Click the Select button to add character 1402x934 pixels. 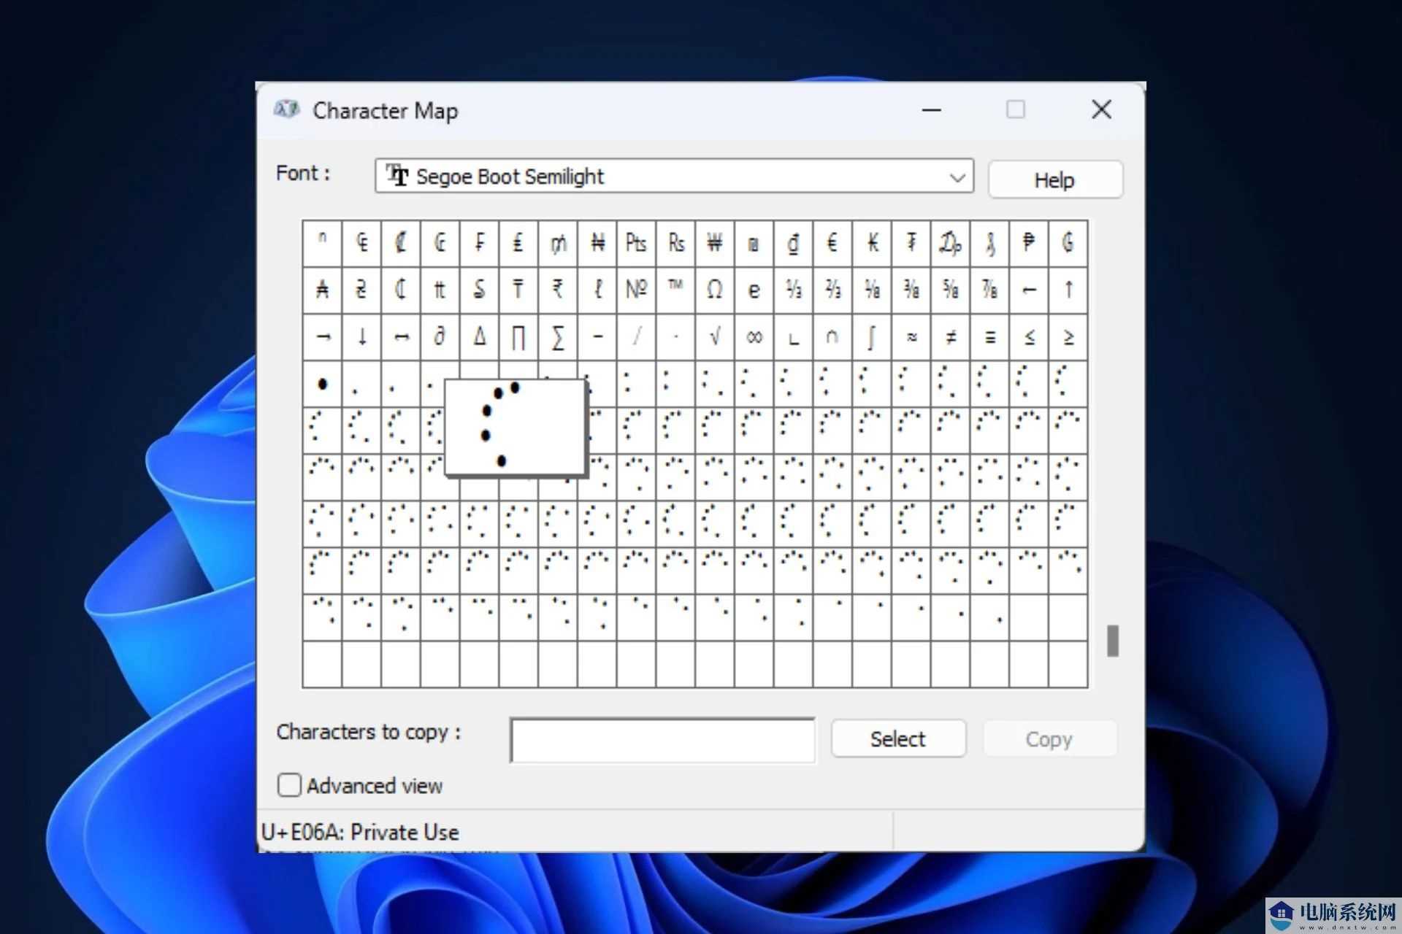point(899,739)
